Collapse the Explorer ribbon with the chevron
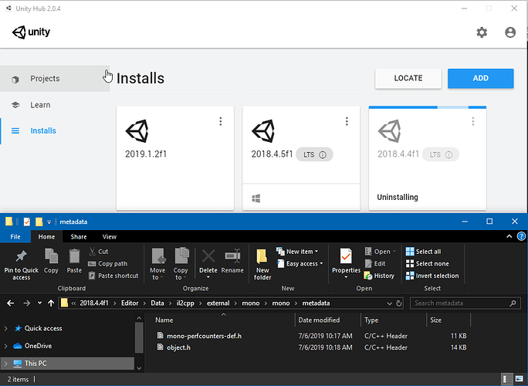The width and height of the screenshot is (528, 386). click(x=509, y=237)
